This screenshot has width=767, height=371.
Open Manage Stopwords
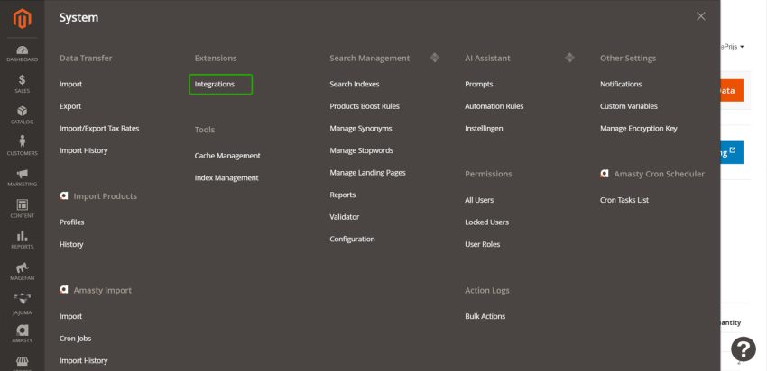pos(362,150)
